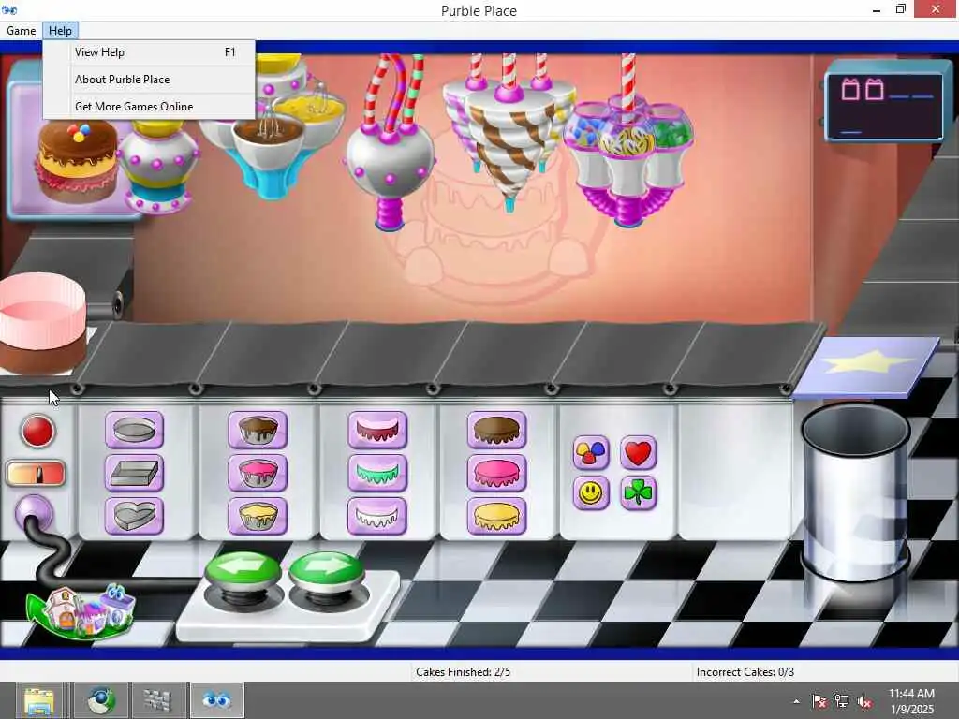This screenshot has height=719, width=959.
Task: Apply the chocolate top frosting
Action: (496, 430)
